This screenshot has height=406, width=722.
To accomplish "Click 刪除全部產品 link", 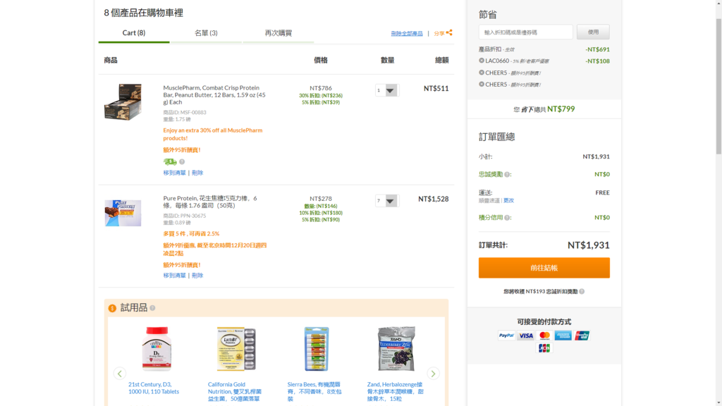I will pyautogui.click(x=407, y=33).
